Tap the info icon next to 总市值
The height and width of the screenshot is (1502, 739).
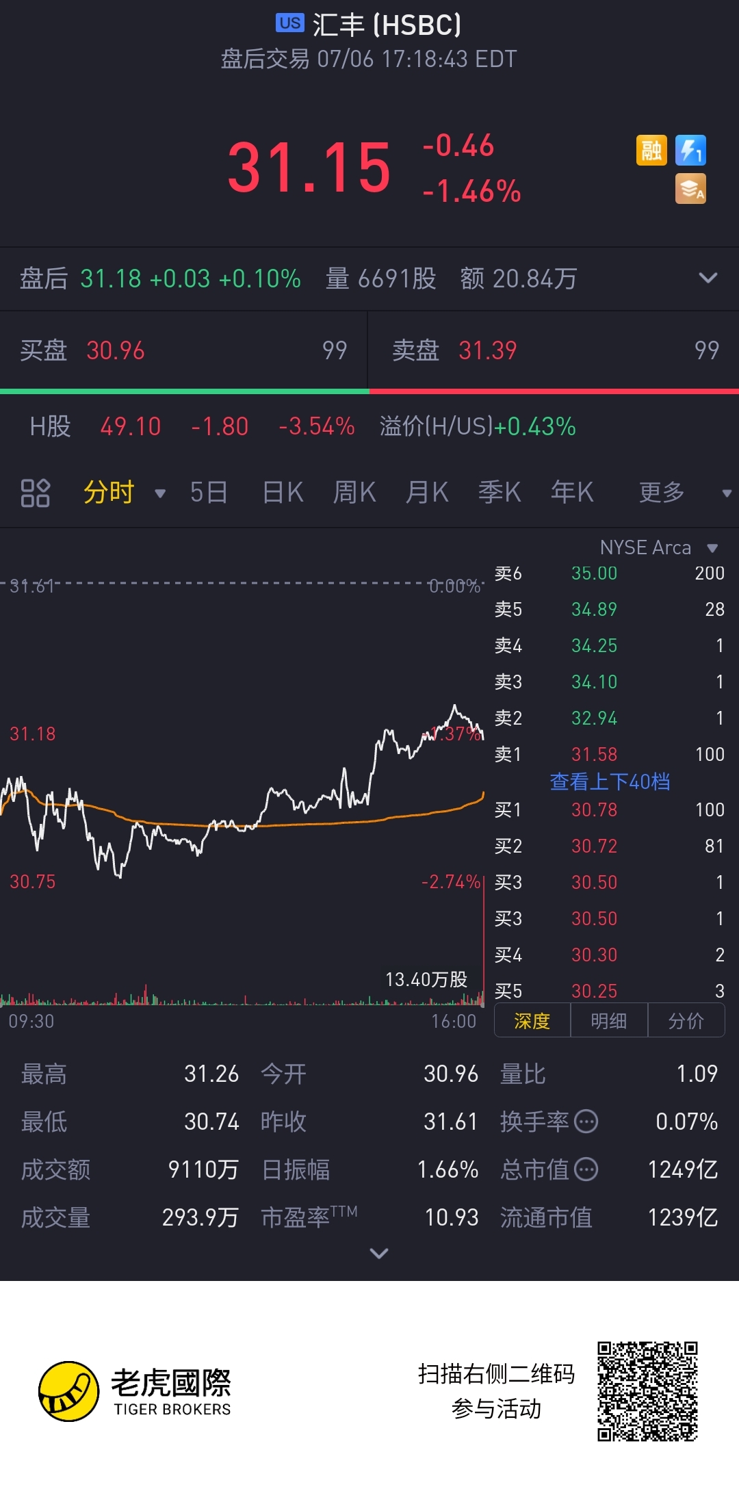[x=586, y=1169]
